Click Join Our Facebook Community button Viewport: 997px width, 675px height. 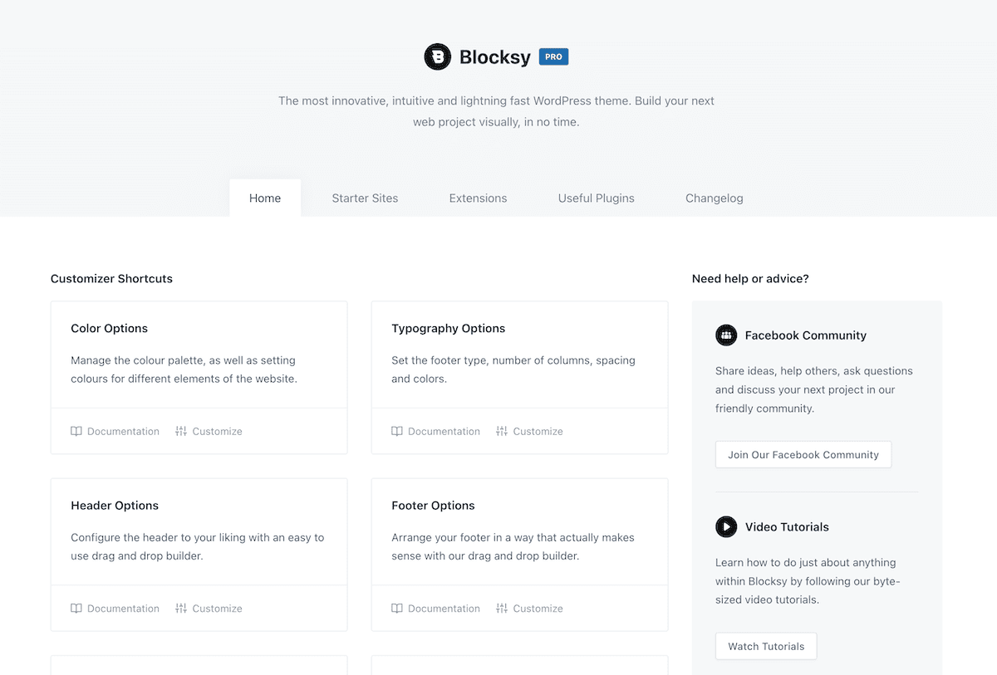803,454
